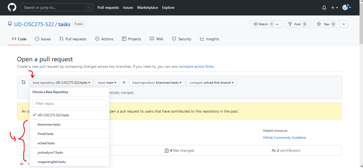Open the Insights tab
Viewport: 363px width, 168px height.
click(209, 39)
